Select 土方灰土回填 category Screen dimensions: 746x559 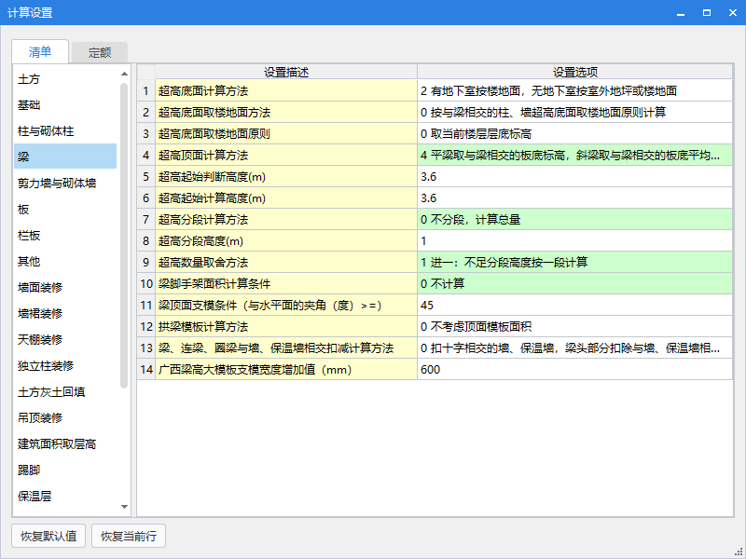(65, 392)
